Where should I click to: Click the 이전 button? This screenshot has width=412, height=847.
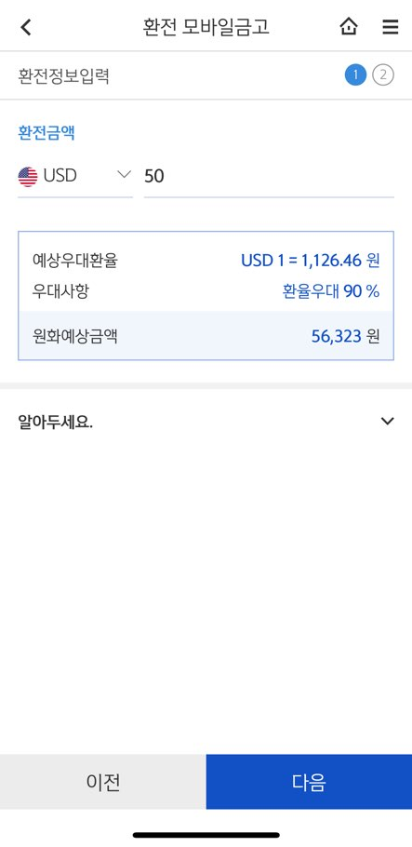coord(103,782)
